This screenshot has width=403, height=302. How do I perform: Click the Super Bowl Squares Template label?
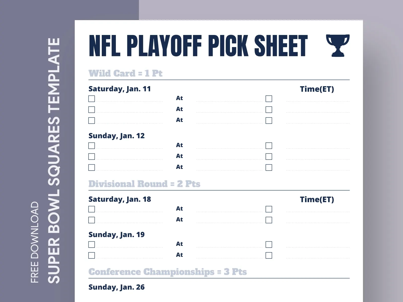click(x=54, y=161)
